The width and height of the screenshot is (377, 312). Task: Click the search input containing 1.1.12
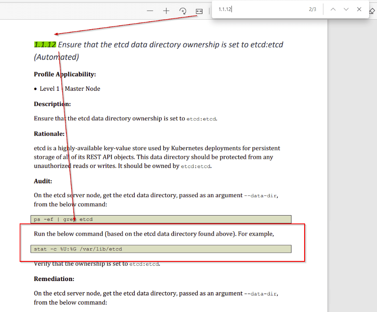pos(244,9)
